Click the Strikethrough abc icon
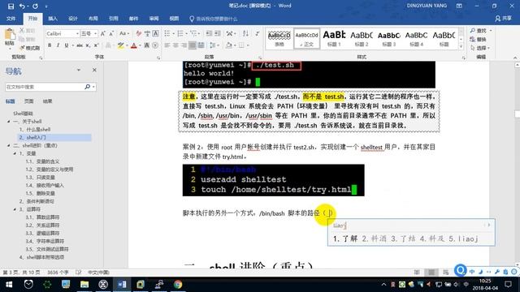 [80, 45]
